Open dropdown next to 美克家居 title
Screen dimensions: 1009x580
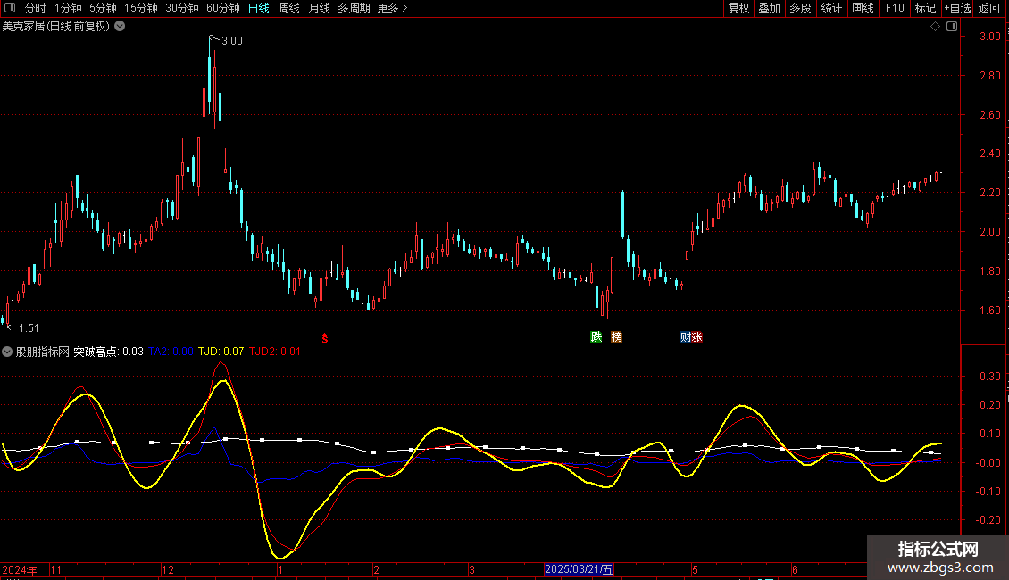point(120,27)
